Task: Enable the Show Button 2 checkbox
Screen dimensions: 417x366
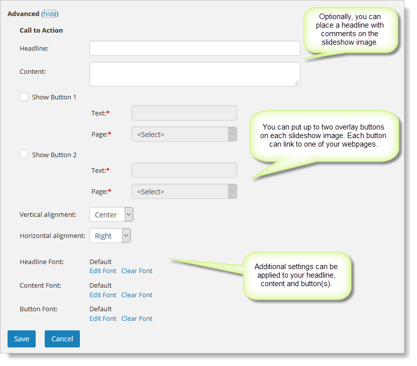Action: pyautogui.click(x=24, y=154)
